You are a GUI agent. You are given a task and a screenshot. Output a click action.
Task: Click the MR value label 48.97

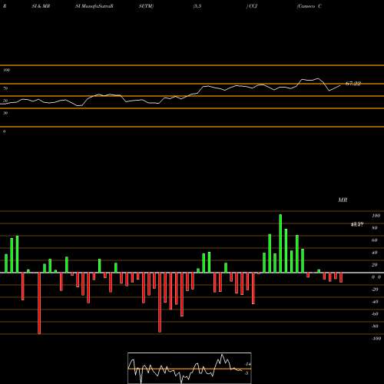356,224
